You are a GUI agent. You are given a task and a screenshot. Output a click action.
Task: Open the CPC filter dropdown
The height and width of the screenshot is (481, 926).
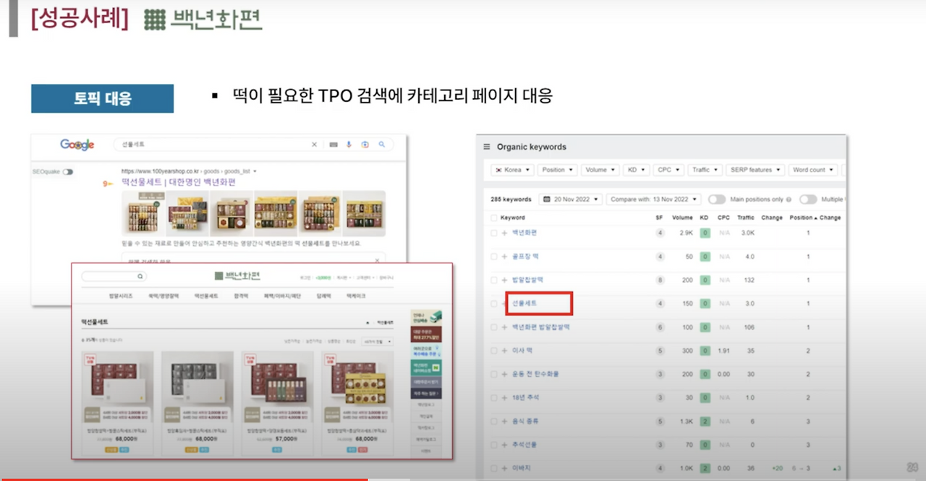[668, 170]
